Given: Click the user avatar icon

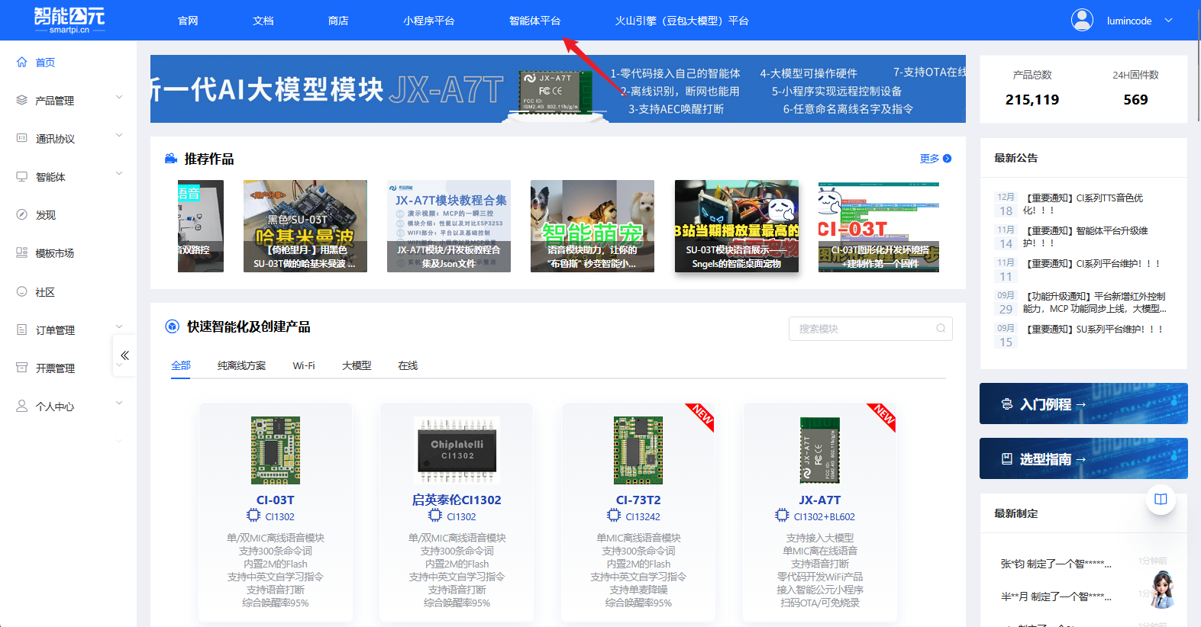Looking at the screenshot, I should [x=1082, y=20].
